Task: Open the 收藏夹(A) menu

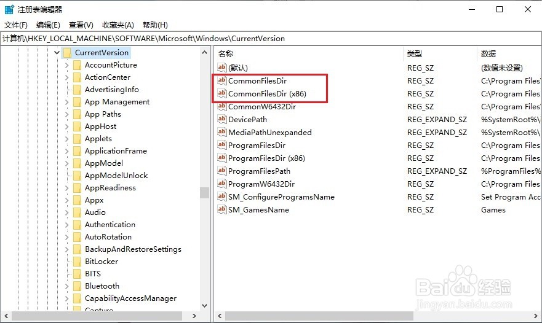Action: [118, 25]
